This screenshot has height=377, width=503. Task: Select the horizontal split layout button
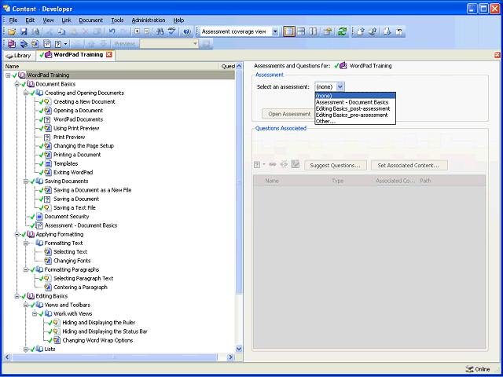301,31
